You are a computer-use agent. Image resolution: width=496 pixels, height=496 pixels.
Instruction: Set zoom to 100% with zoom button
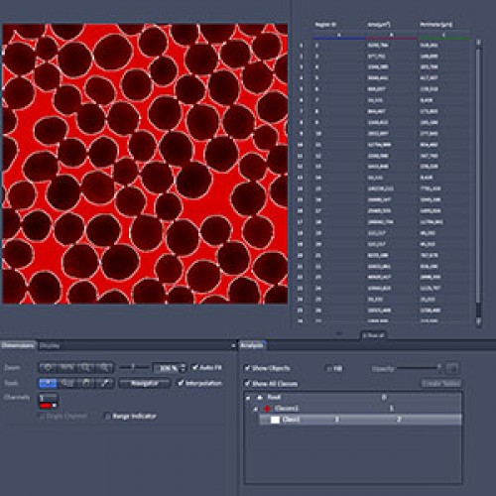pyautogui.click(x=66, y=367)
